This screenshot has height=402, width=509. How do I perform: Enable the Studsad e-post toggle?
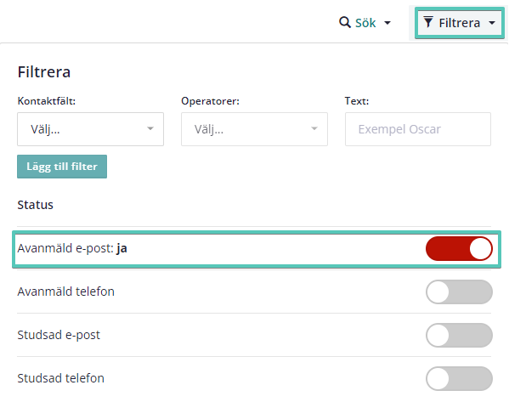(x=459, y=335)
